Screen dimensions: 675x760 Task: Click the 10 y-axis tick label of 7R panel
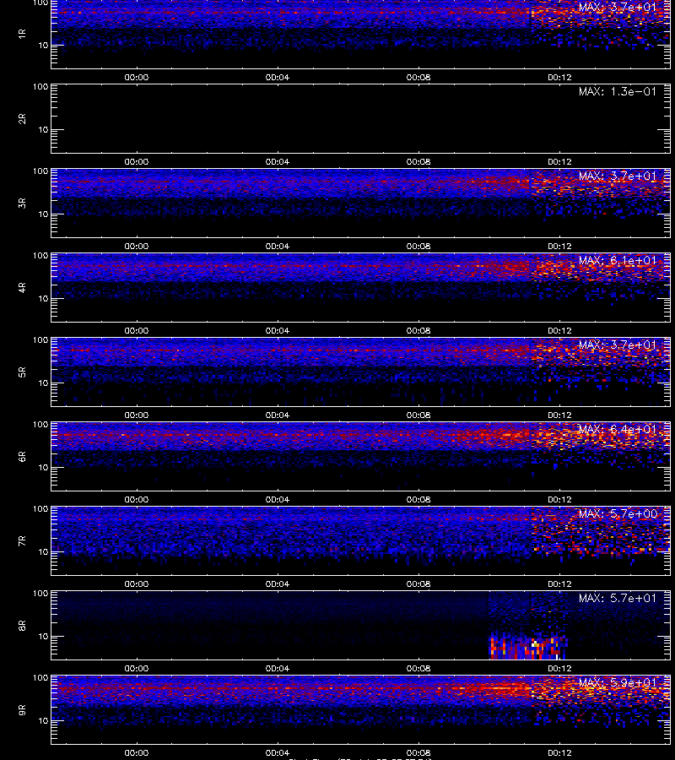pyautogui.click(x=43, y=552)
